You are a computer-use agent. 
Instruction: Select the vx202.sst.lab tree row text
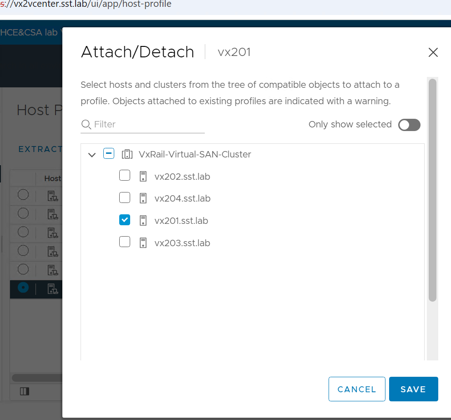tap(182, 177)
